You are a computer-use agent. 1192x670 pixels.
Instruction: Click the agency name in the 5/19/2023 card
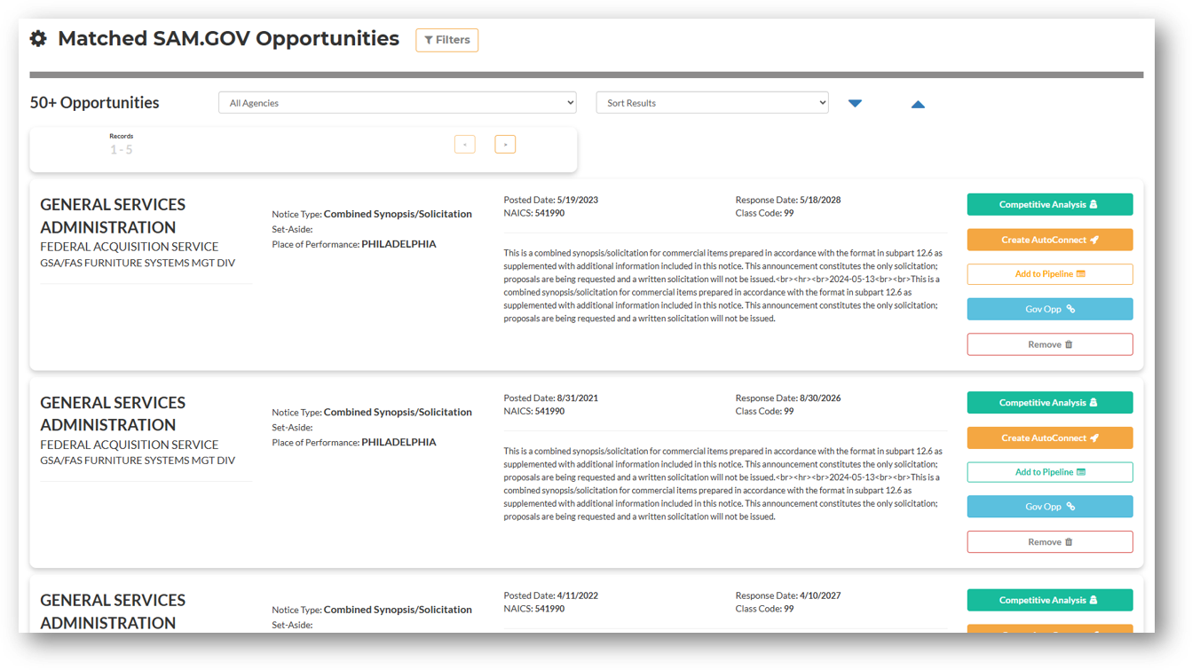(113, 216)
